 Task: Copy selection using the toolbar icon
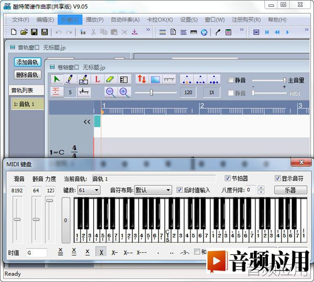click(x=104, y=32)
